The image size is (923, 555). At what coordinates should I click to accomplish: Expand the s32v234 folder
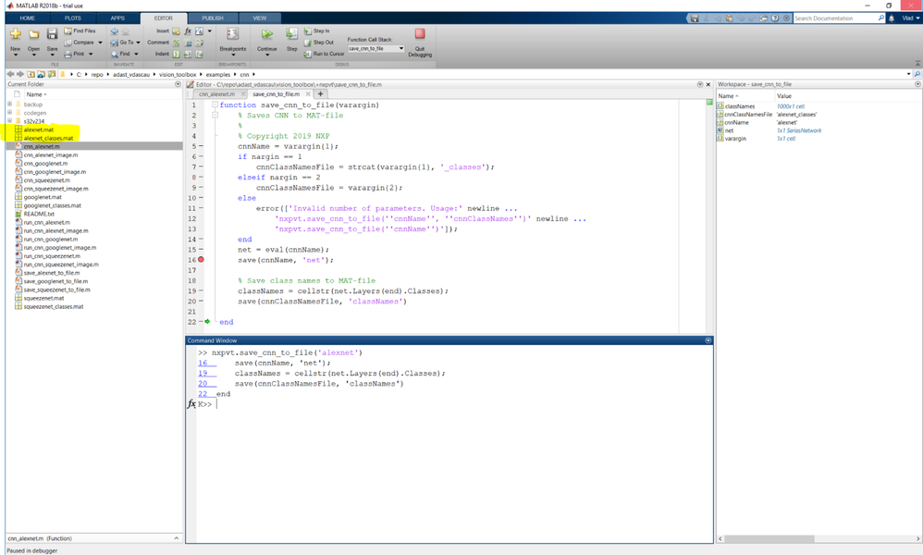9,120
